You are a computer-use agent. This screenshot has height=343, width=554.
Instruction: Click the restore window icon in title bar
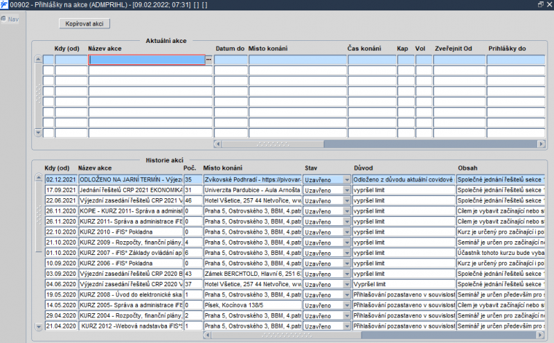tap(541, 4)
